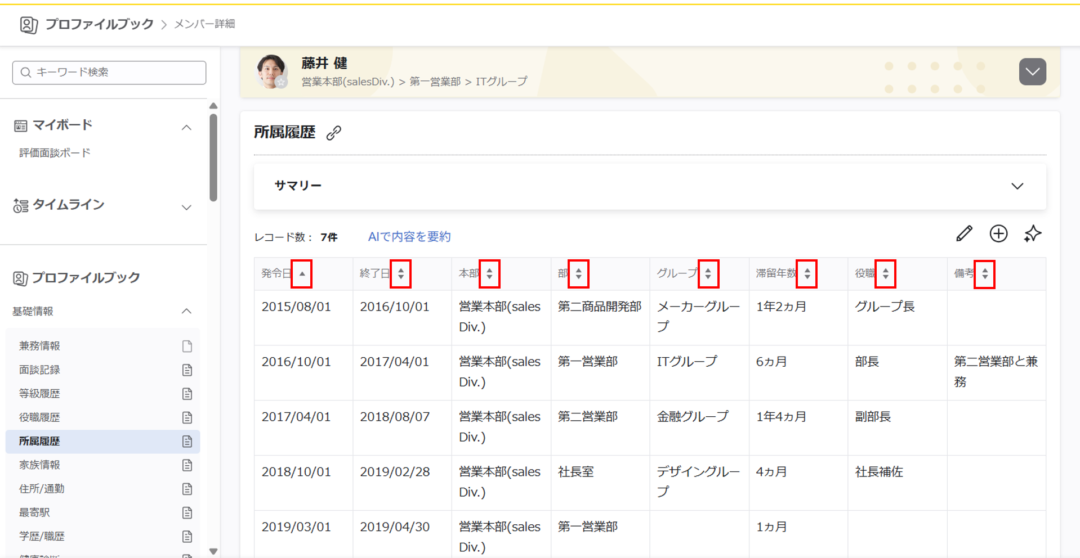
Task: Click the キーワード検索 search field
Action: [109, 73]
